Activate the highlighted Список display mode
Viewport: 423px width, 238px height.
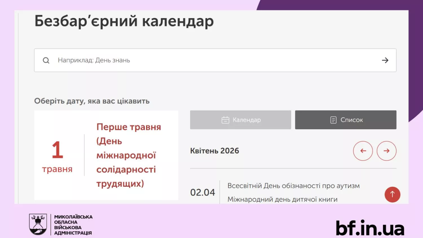click(345, 119)
